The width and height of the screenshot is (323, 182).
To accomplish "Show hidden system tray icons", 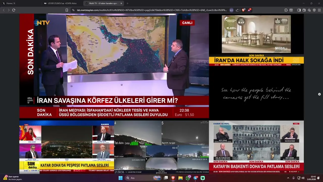I will point(288,178).
